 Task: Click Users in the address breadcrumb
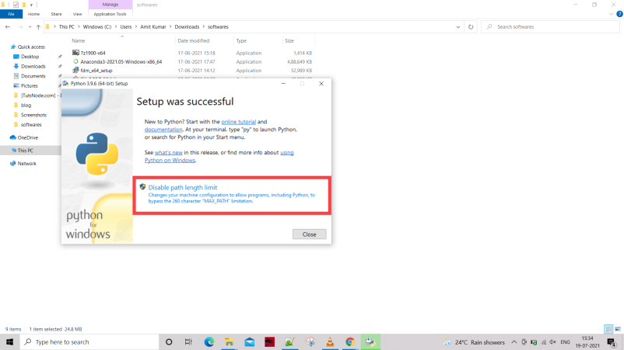(x=126, y=27)
